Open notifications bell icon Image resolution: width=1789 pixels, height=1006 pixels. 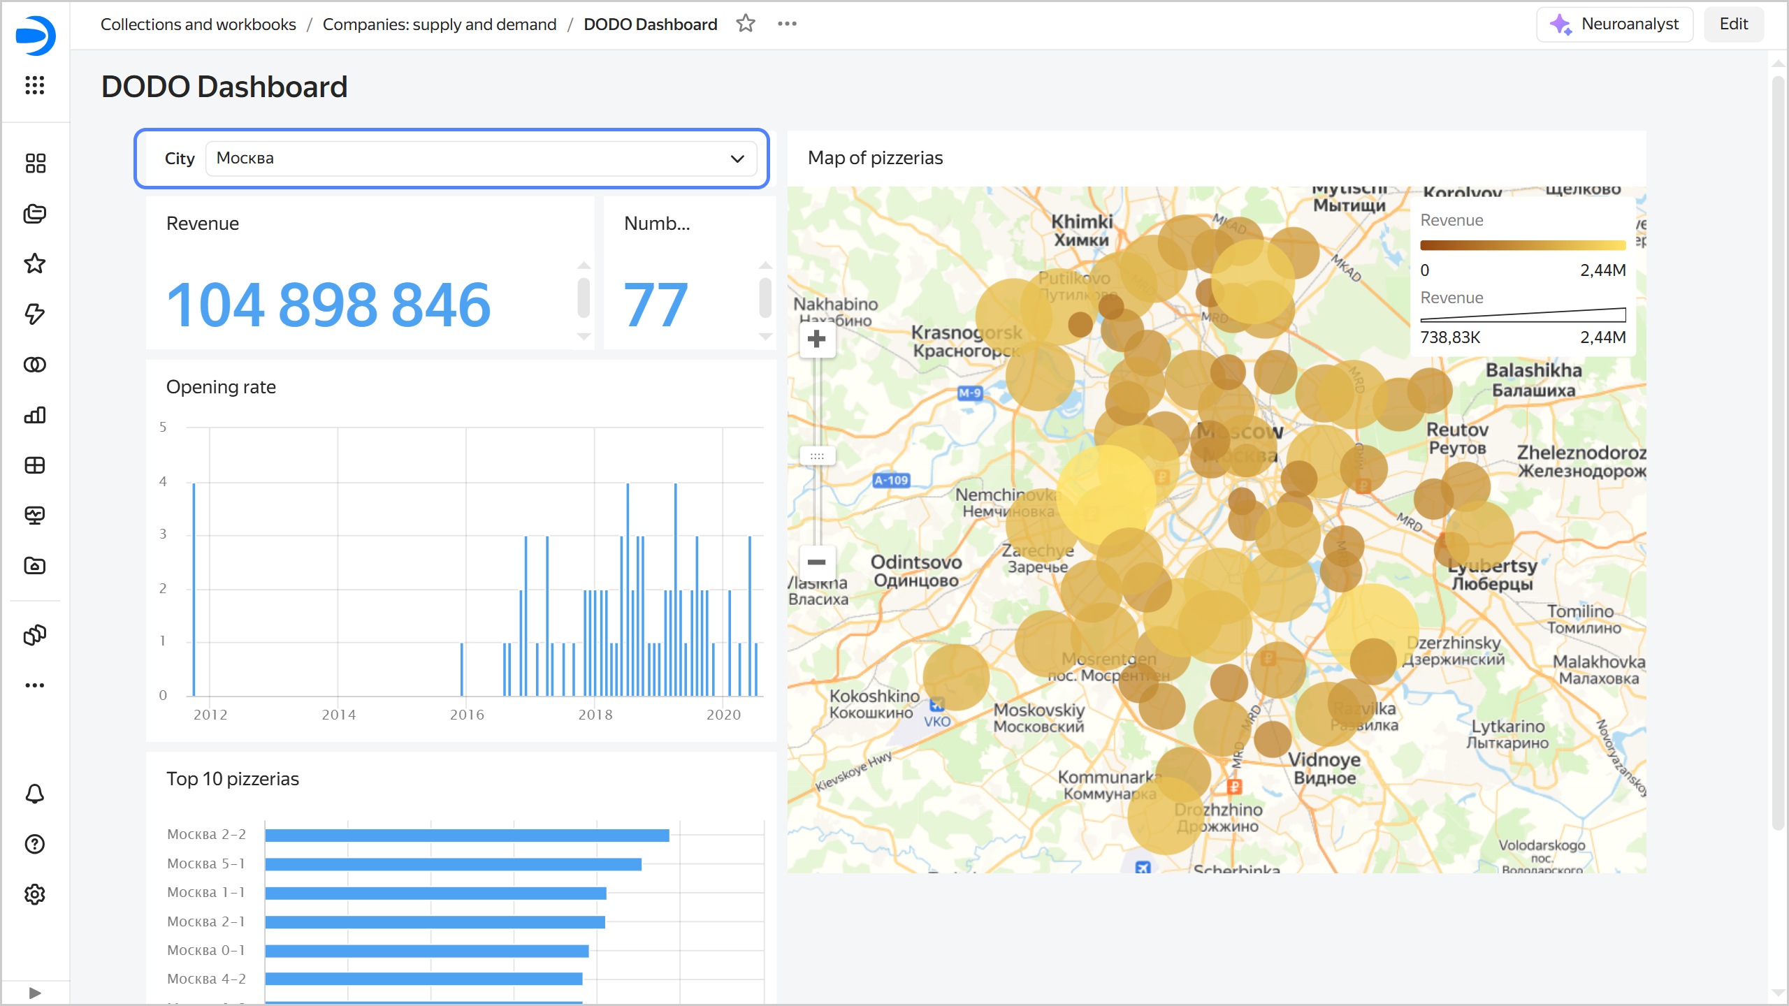pyautogui.click(x=35, y=794)
